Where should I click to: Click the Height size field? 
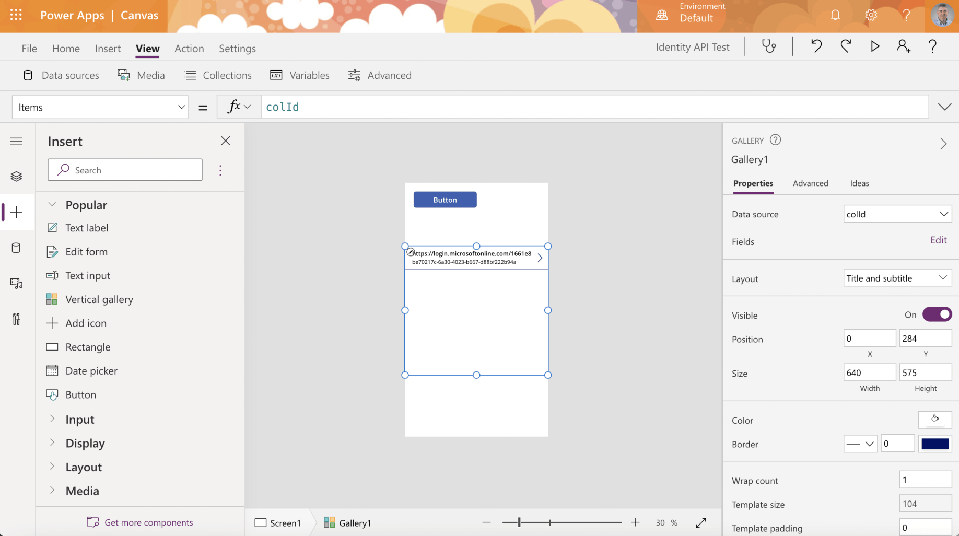click(x=925, y=373)
